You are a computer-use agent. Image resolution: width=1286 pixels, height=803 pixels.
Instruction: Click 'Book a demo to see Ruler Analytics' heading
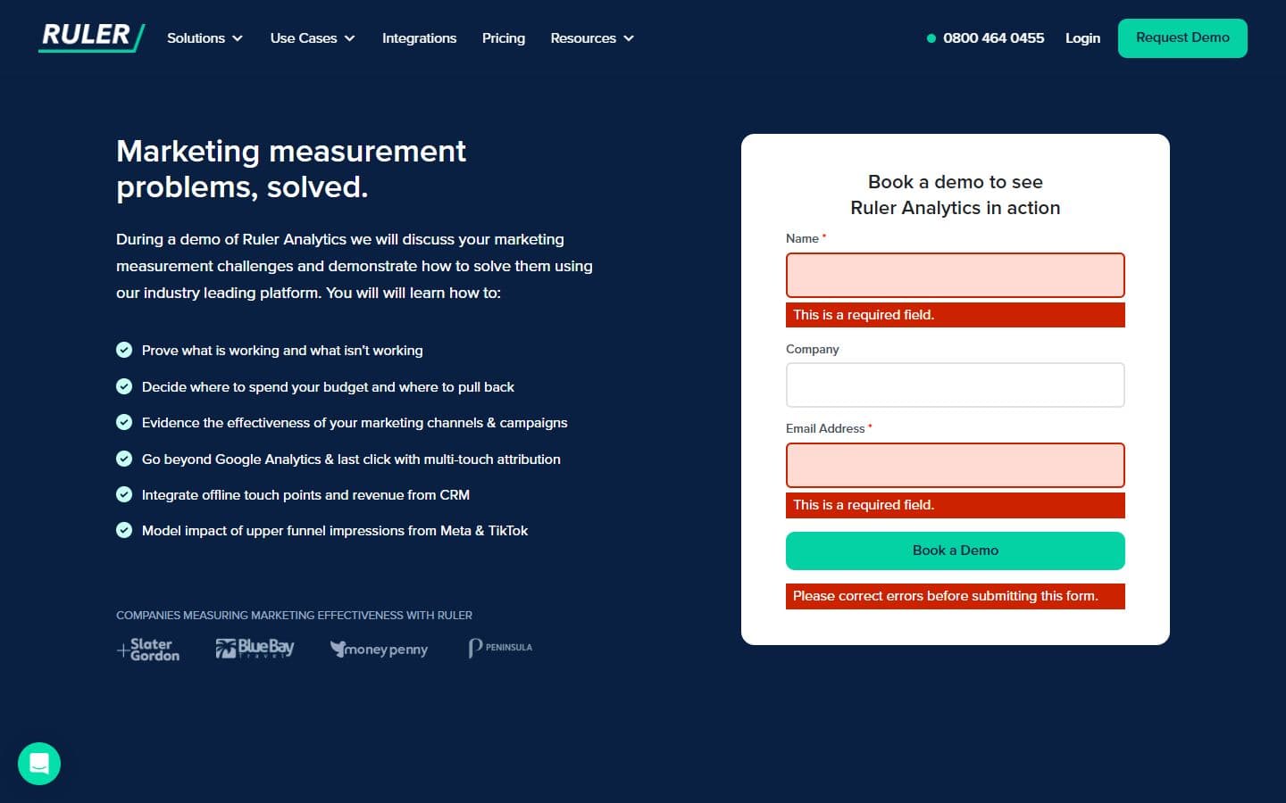956,195
